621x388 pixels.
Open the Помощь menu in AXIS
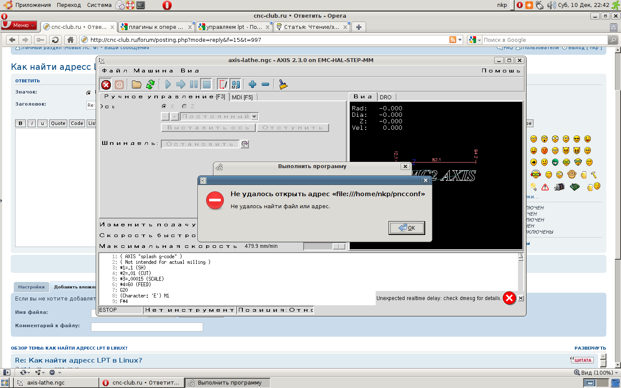(x=501, y=71)
